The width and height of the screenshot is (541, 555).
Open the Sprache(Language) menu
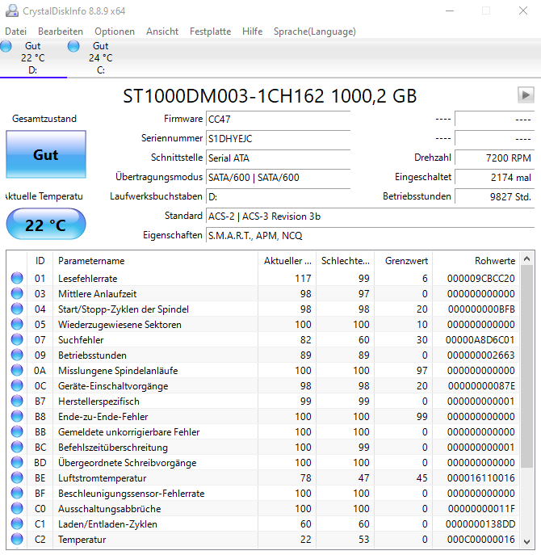pos(315,32)
